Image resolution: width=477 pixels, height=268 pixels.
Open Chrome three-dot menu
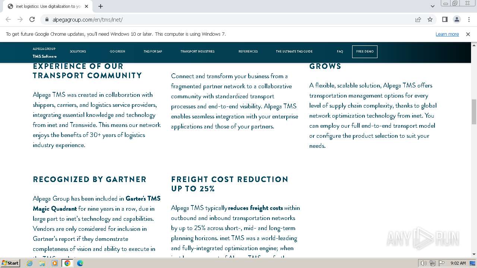pos(468,20)
